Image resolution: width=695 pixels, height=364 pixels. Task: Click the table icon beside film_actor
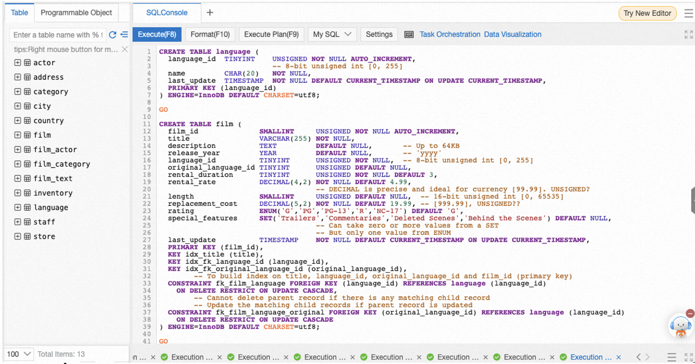[x=27, y=150]
